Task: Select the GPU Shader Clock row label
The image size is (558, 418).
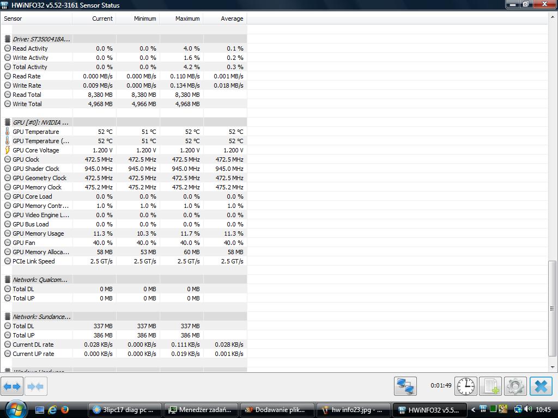Action: [x=36, y=169]
